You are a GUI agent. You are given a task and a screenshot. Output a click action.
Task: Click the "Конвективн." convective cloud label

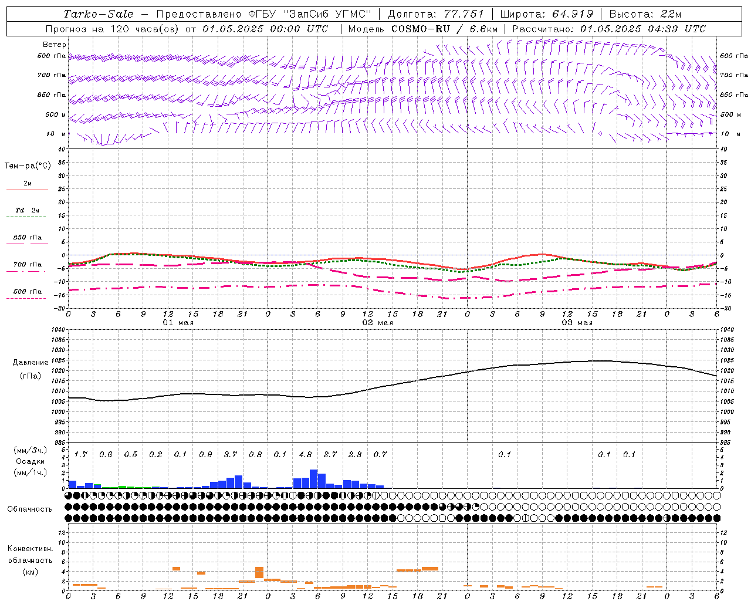click(30, 549)
